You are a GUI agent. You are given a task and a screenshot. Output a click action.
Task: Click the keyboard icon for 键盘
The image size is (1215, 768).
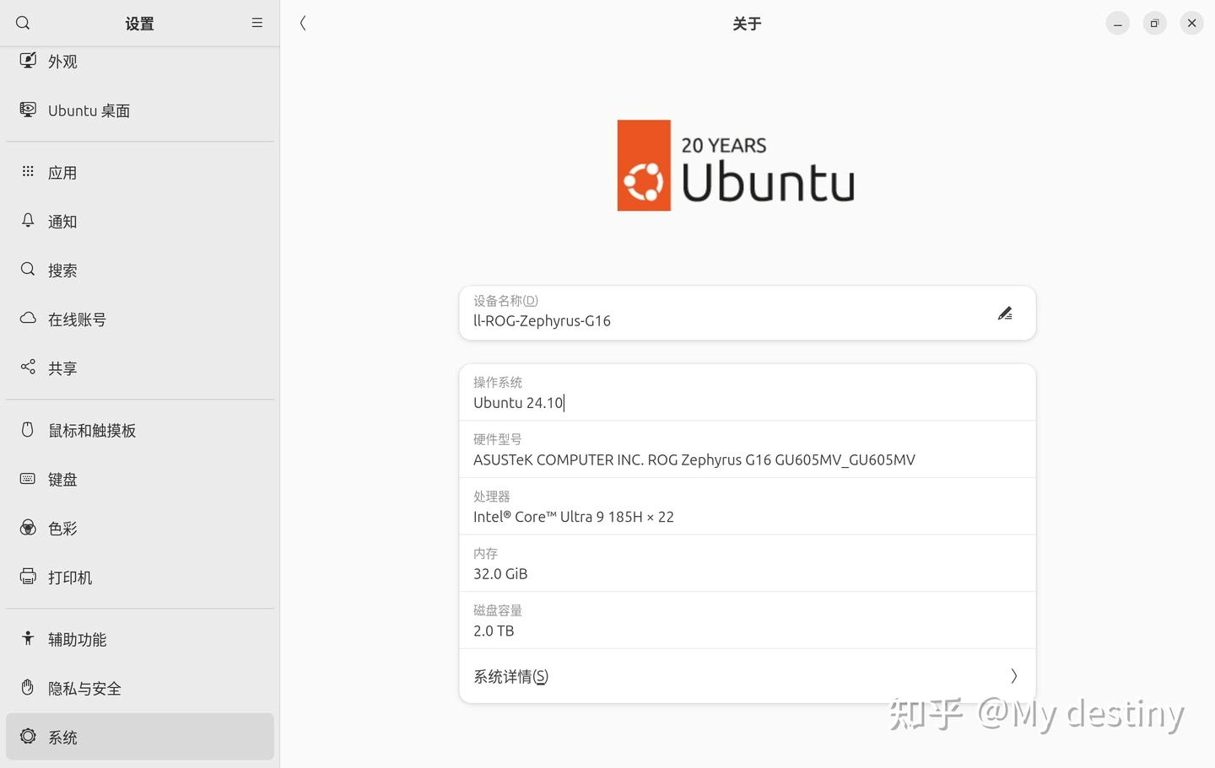[28, 479]
